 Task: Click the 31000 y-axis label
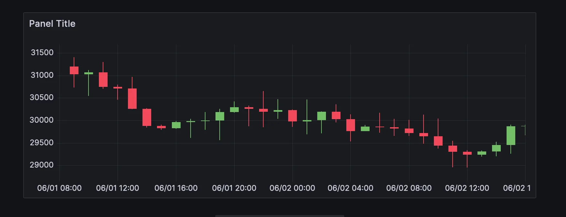click(42, 75)
